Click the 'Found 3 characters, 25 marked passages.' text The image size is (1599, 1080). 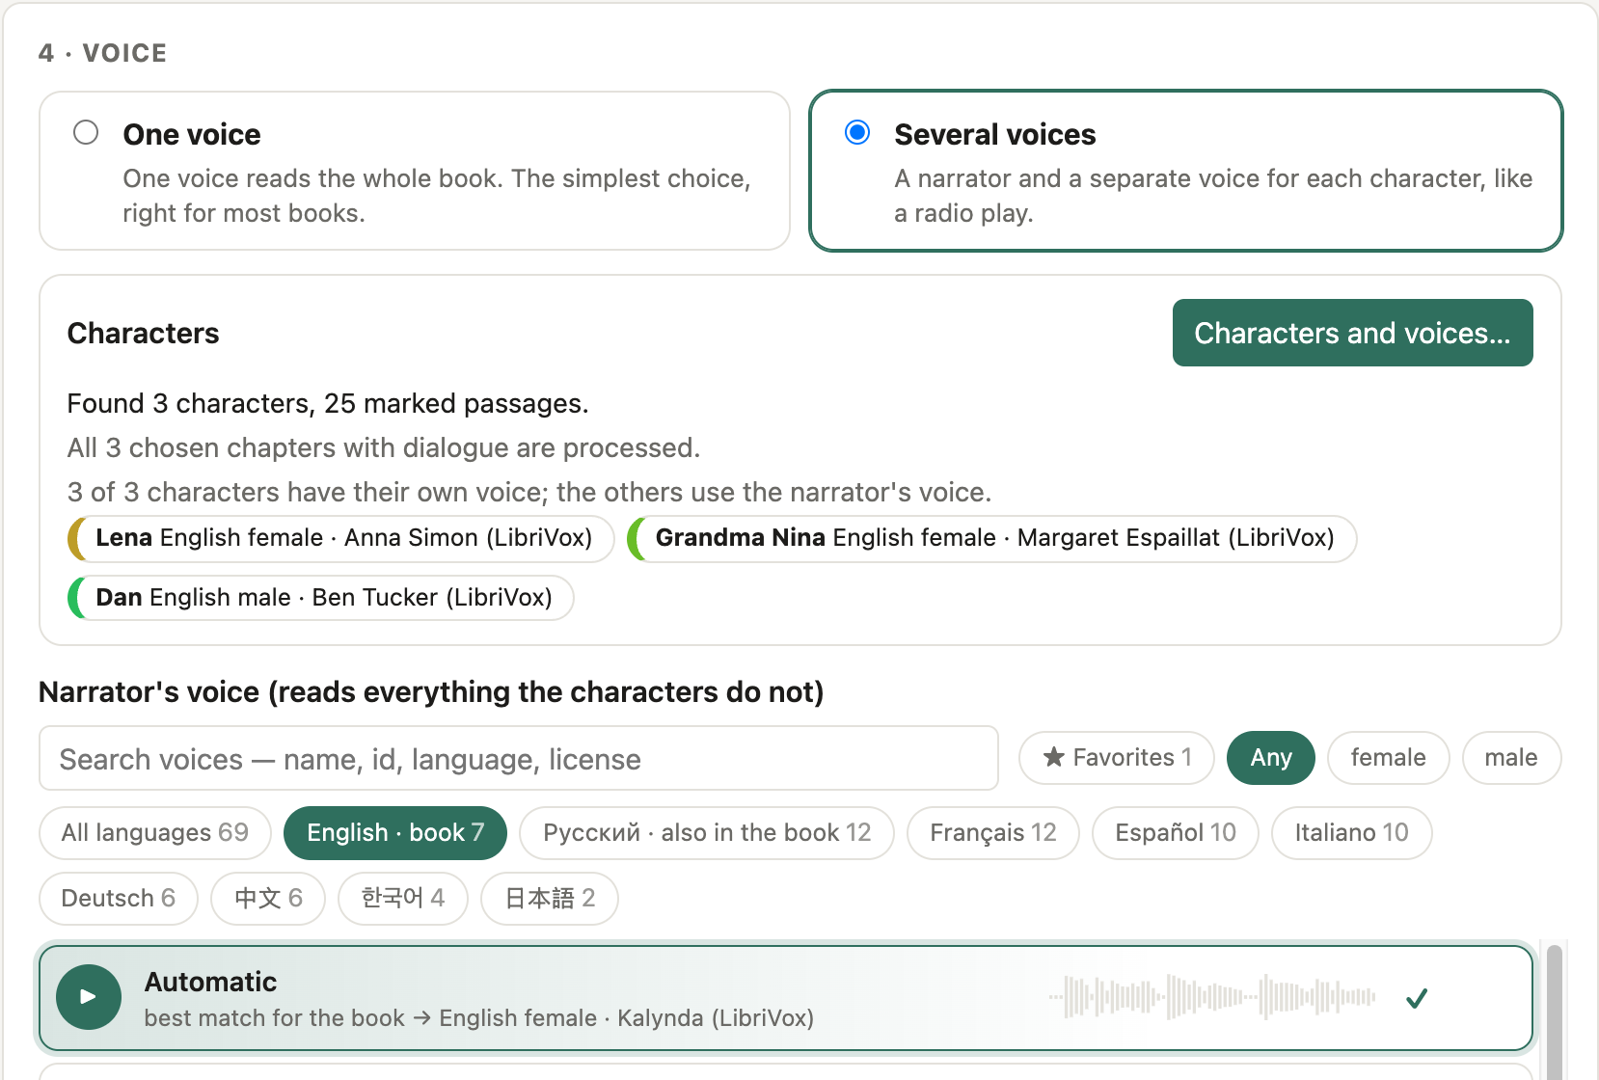pyautogui.click(x=328, y=403)
